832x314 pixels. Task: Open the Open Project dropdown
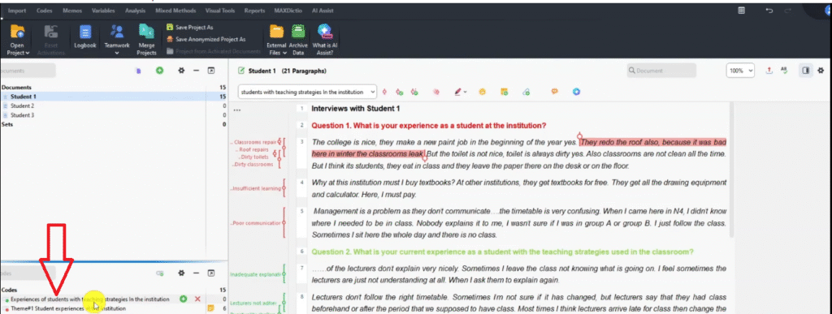[18, 38]
